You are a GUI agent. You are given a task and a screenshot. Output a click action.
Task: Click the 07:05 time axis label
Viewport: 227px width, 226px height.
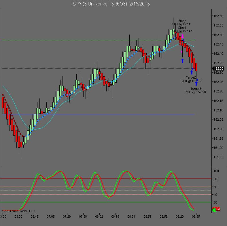[x=51, y=216]
